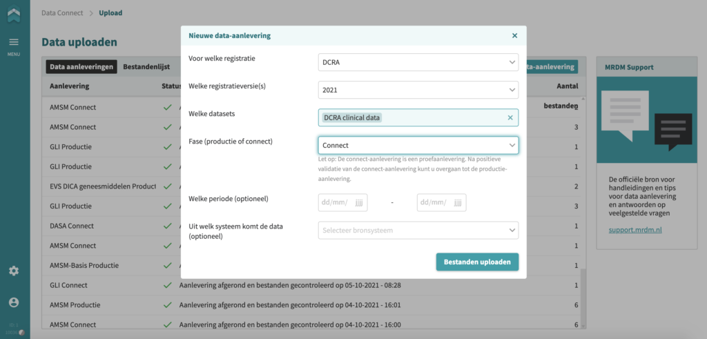Click the deliveries list vertical scrollbar
This screenshot has height=339, width=707.
tap(583, 212)
